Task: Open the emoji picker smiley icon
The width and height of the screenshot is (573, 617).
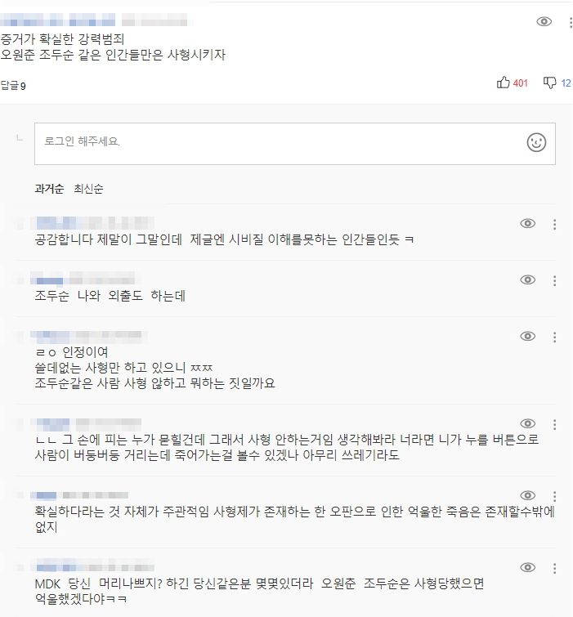Action: click(x=536, y=142)
